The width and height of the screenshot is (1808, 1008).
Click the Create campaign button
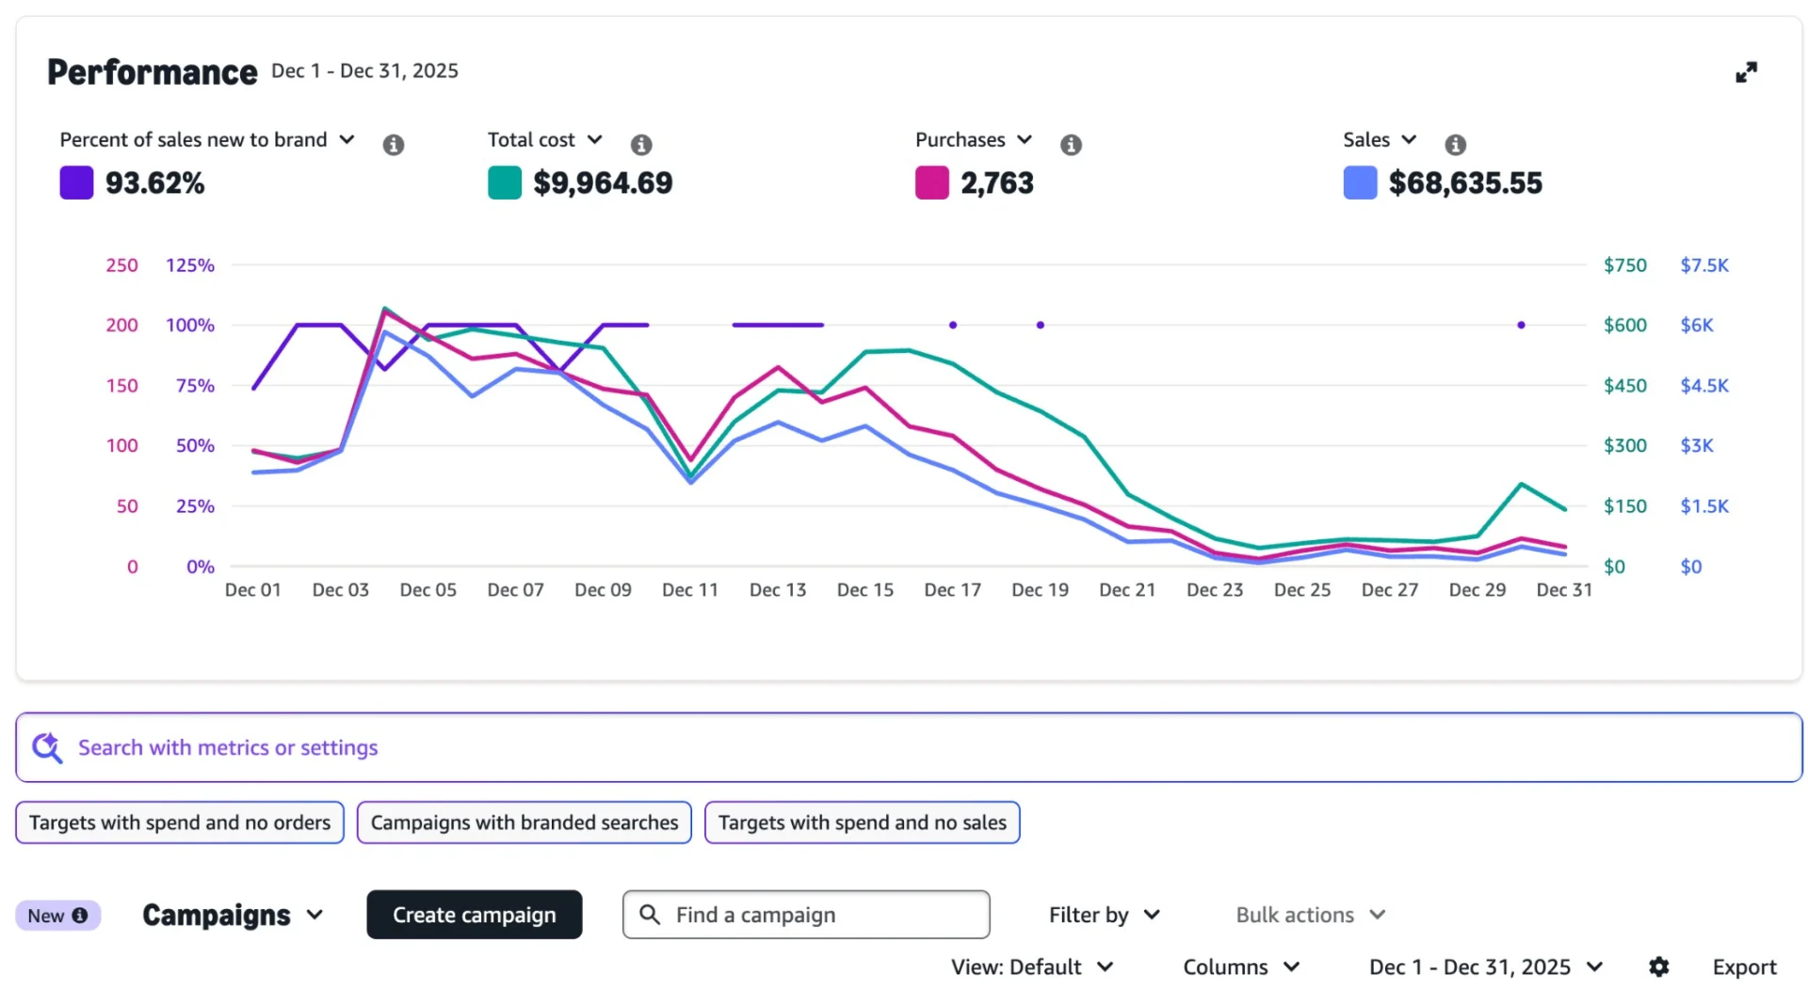click(474, 915)
